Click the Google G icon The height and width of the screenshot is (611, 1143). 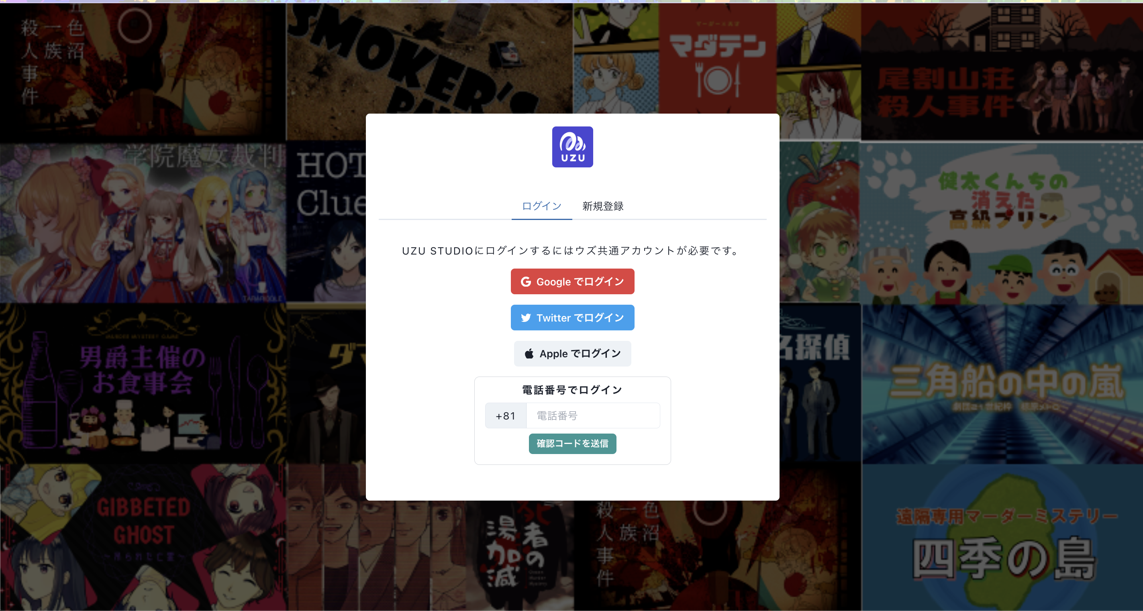point(526,281)
